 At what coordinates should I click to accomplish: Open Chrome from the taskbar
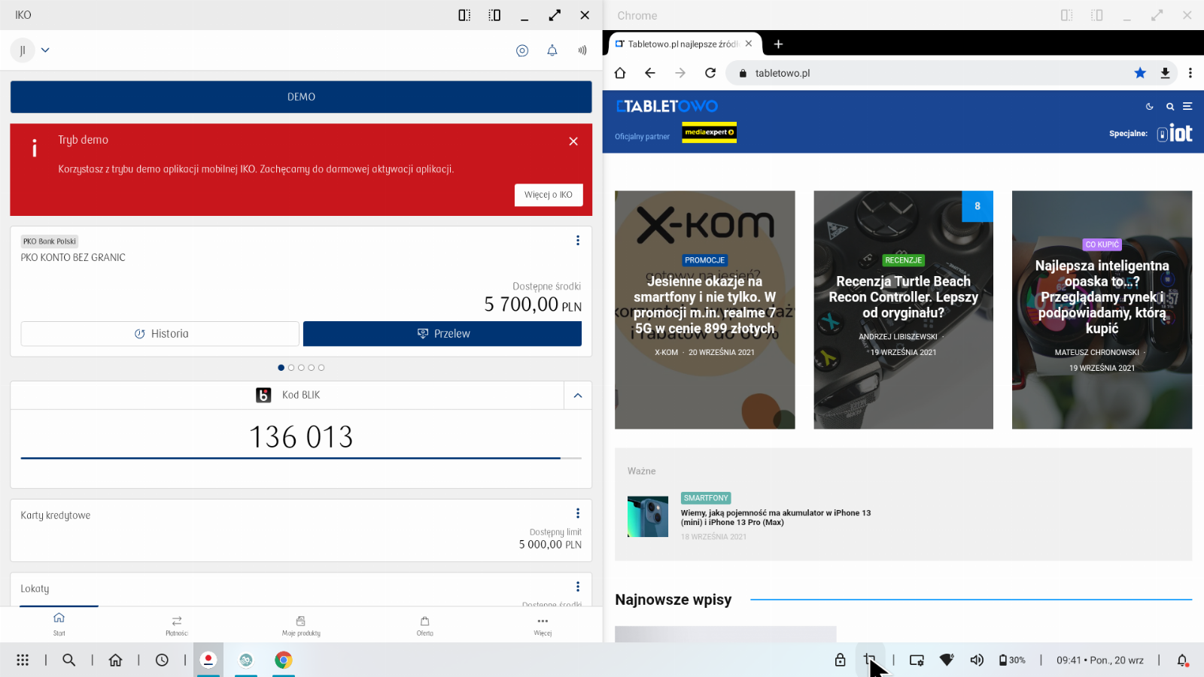pyautogui.click(x=284, y=660)
